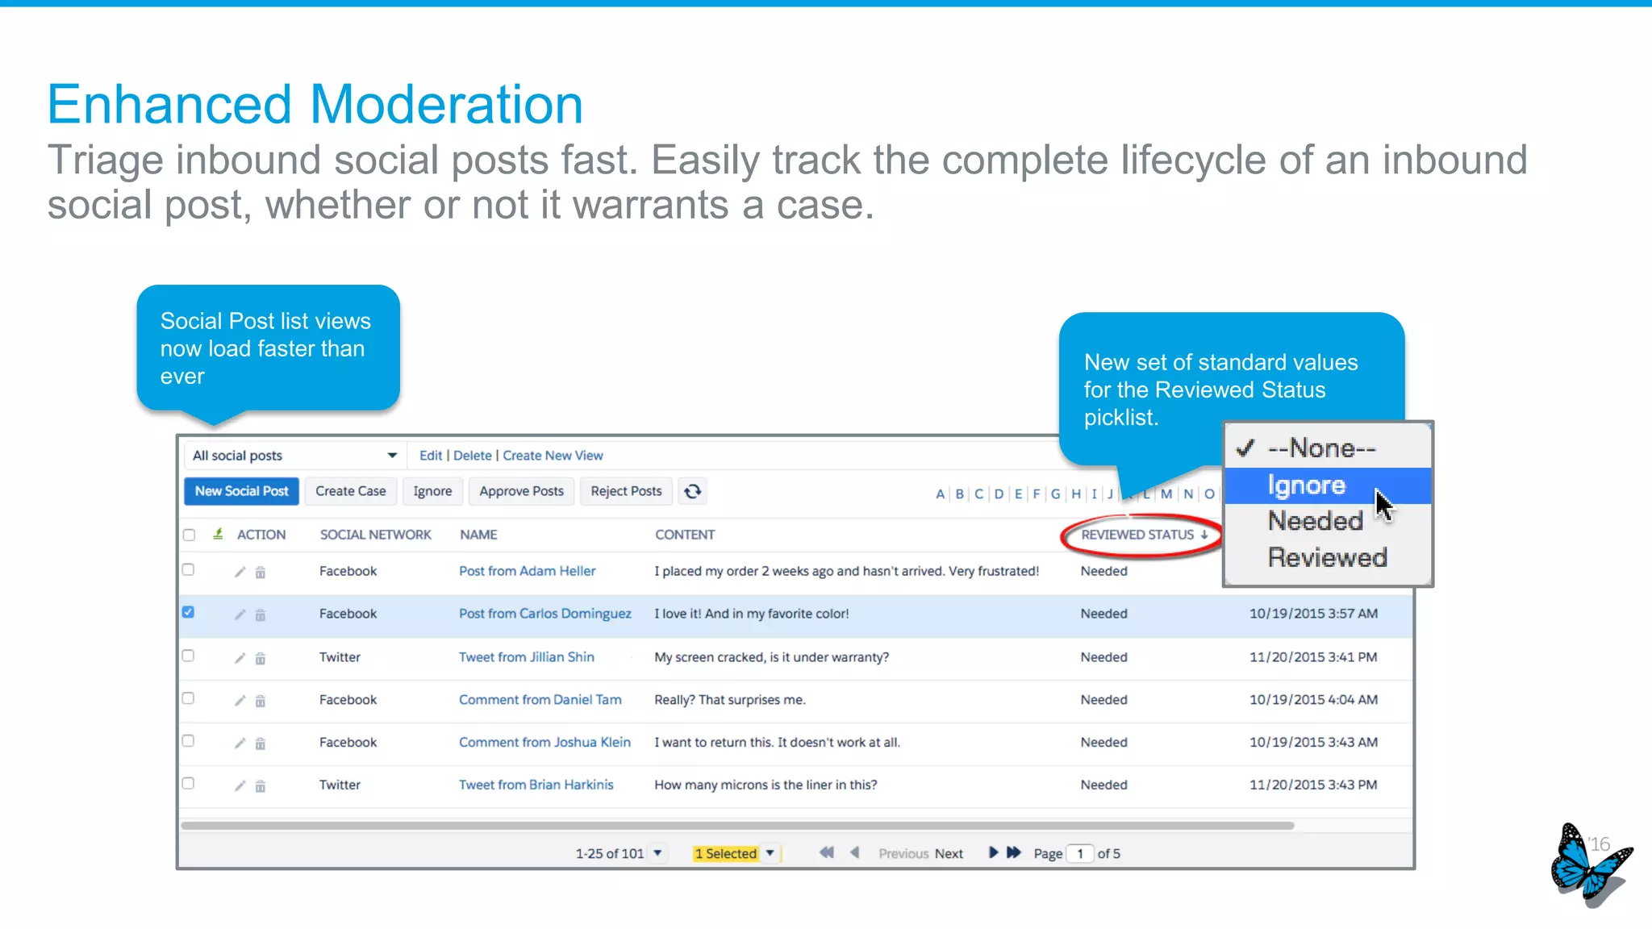Delete the Brian Harkinis tweet trash icon

[x=261, y=786]
